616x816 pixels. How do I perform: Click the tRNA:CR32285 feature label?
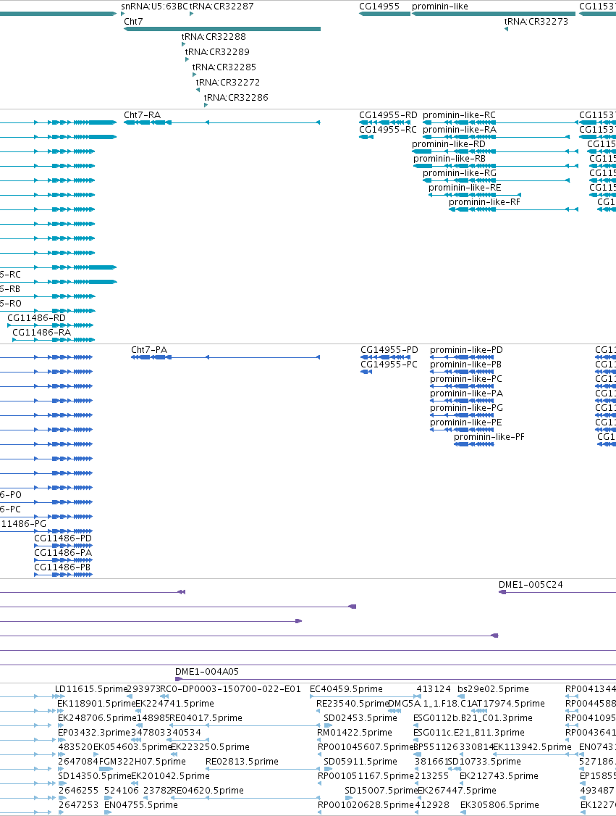[x=224, y=67]
